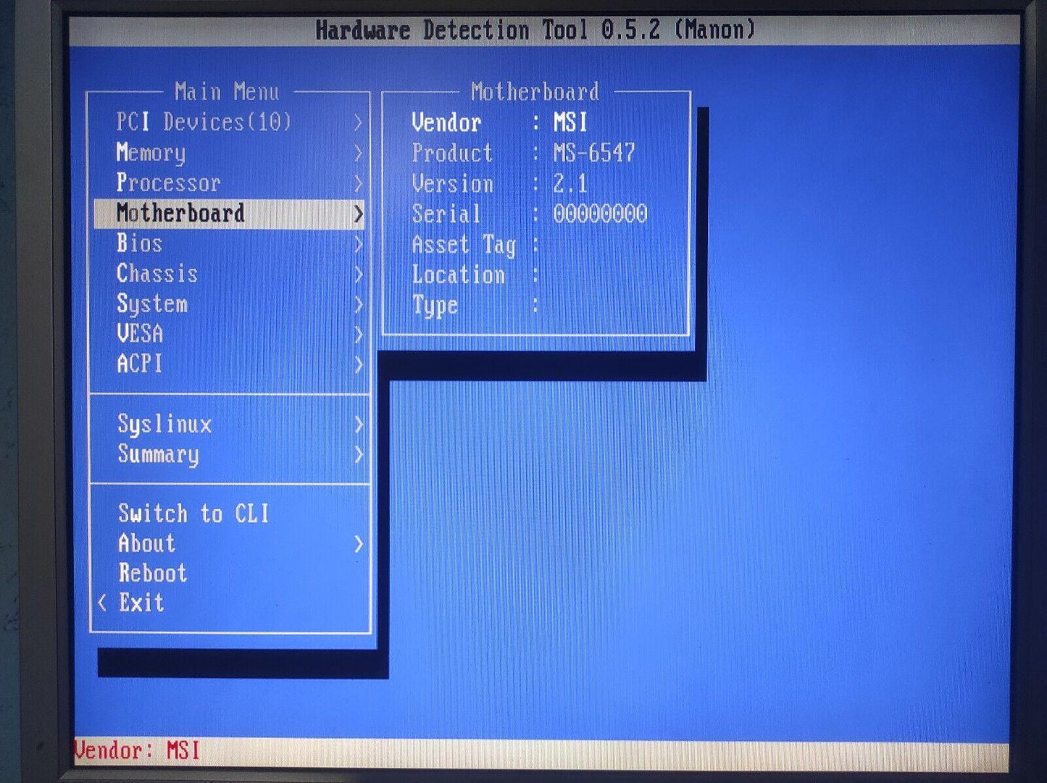Click the Reboot option
1047x783 pixels.
click(x=153, y=573)
